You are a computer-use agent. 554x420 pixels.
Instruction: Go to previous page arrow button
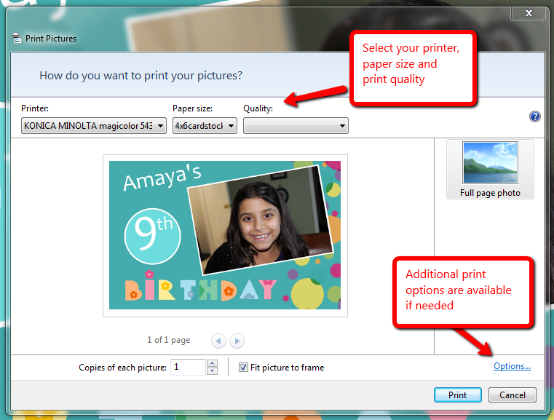[x=218, y=341]
